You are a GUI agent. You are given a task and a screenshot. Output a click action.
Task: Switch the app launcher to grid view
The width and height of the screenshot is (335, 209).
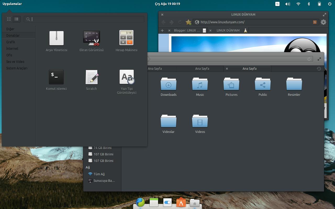coord(9,19)
